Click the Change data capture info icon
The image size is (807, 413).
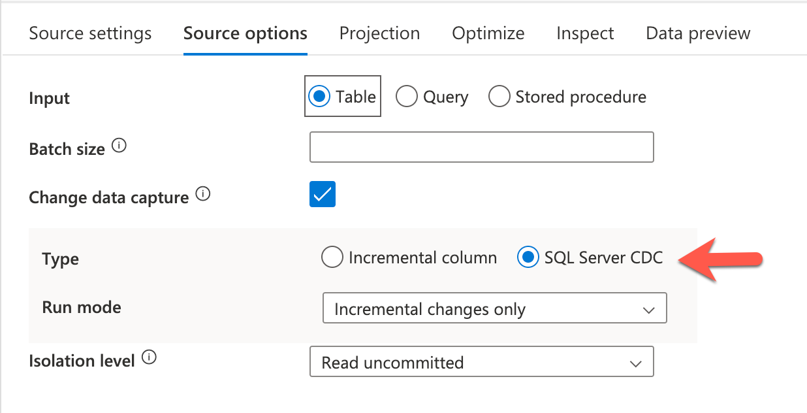(x=203, y=195)
